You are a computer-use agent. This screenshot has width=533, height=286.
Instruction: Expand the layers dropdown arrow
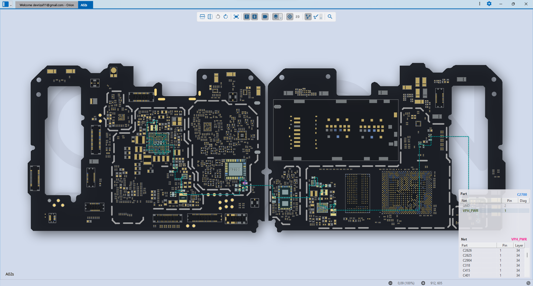[281, 17]
